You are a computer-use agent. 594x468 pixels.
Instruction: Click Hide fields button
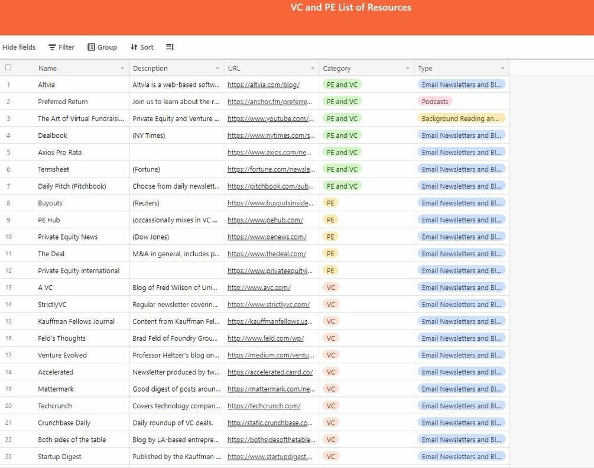(19, 47)
